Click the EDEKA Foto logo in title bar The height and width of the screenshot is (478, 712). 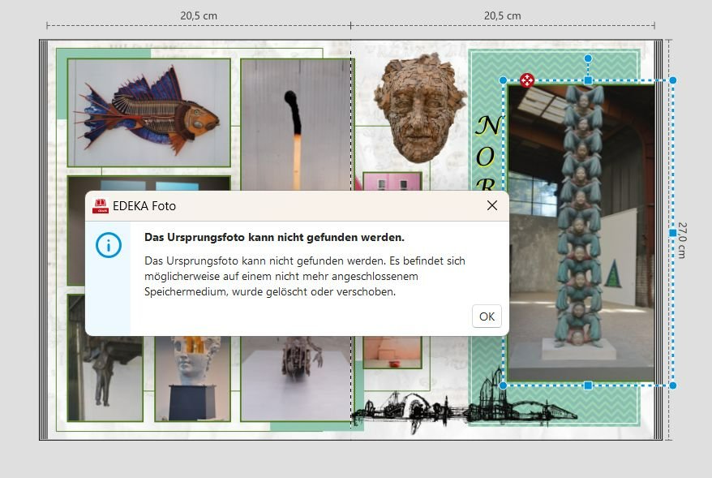(x=101, y=206)
